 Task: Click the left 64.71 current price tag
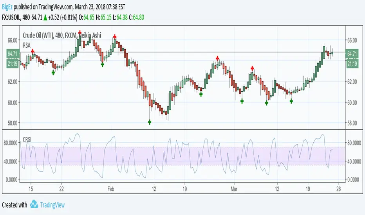[13, 54]
